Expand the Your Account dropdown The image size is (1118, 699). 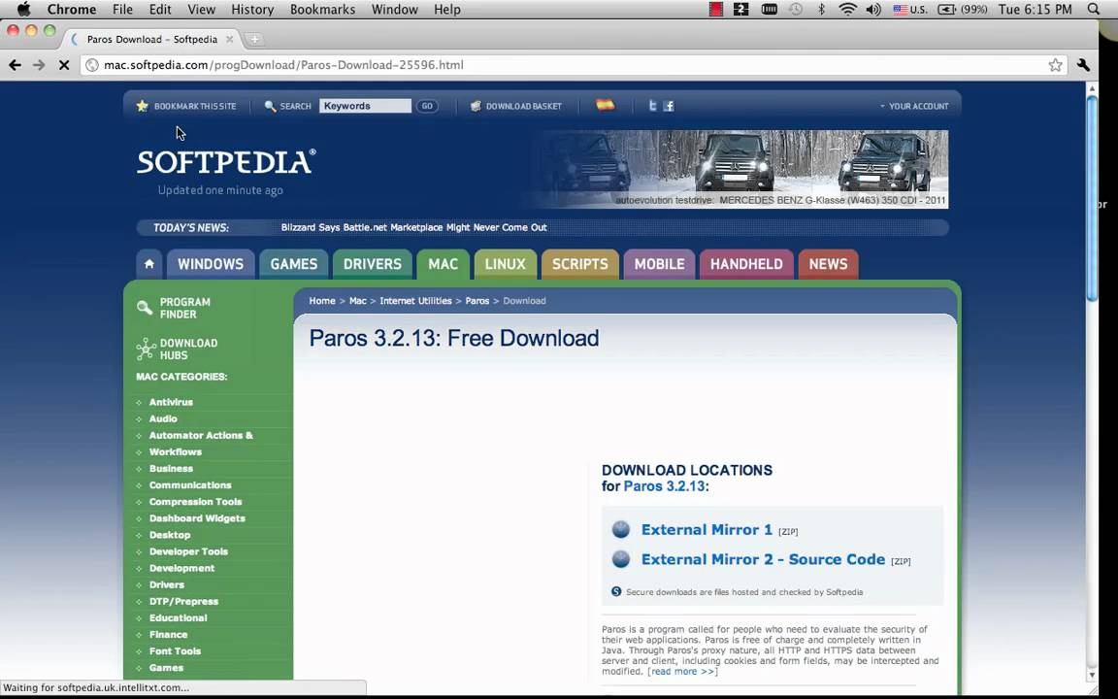[914, 106]
